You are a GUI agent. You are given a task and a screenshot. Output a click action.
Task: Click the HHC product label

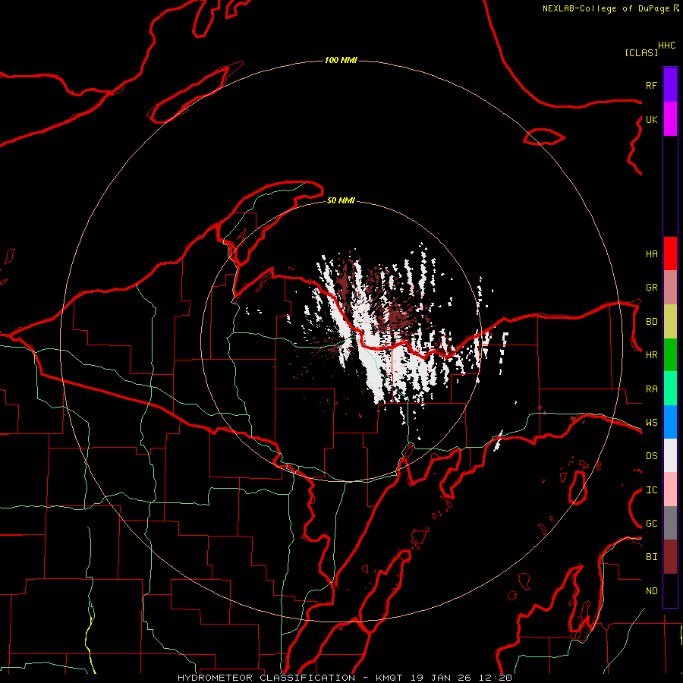tap(666, 46)
